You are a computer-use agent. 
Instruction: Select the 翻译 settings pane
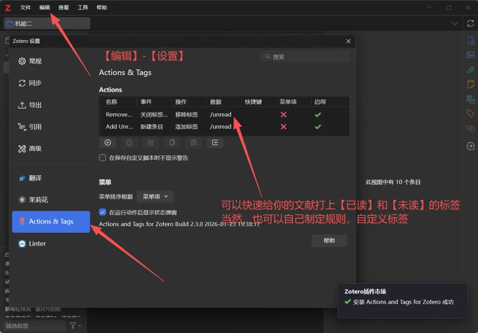pyautogui.click(x=51, y=178)
